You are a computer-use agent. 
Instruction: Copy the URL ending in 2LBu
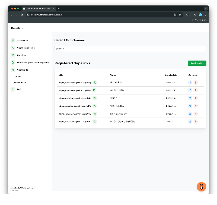(x=94, y=90)
